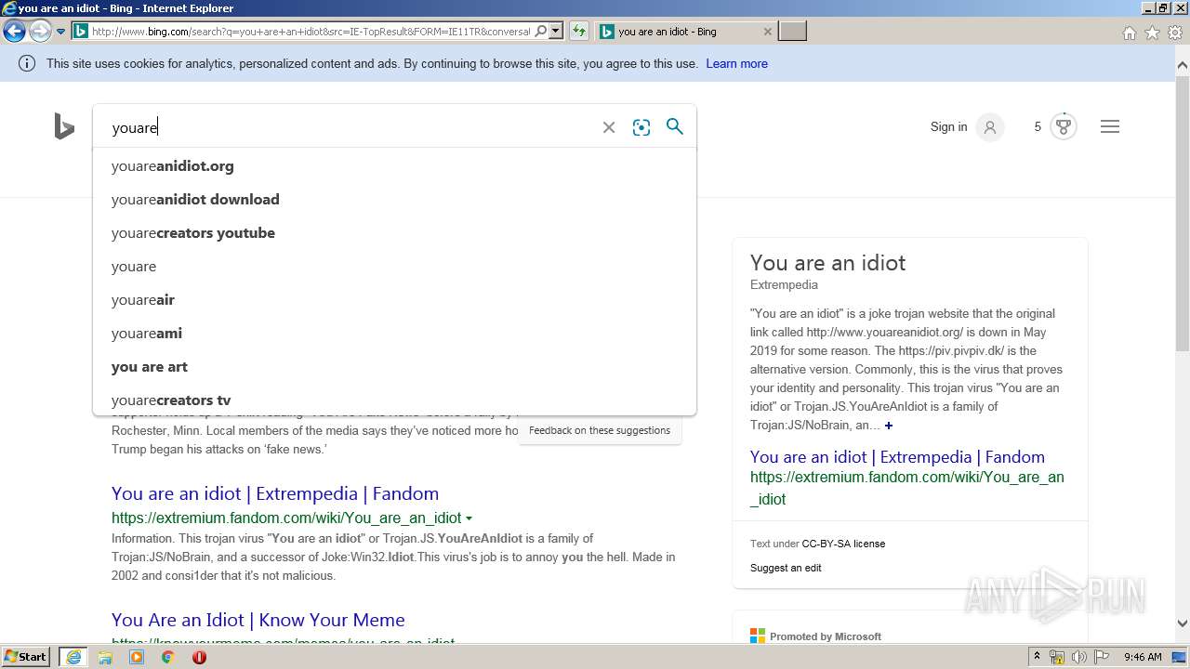Open Microsoft Rewards medal icon
The width and height of the screenshot is (1190, 669).
point(1064,126)
